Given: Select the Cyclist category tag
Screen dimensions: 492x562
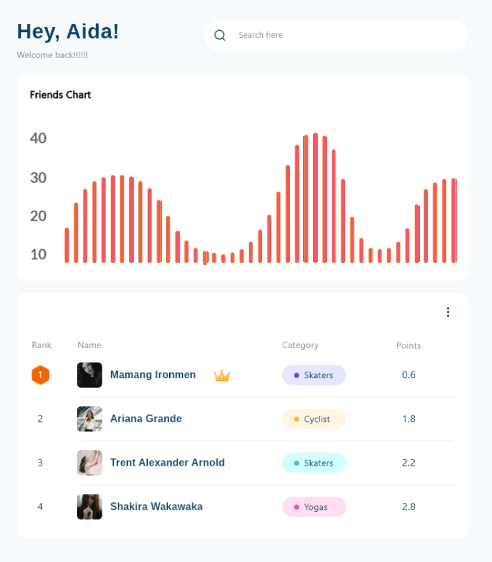Looking at the screenshot, I should (x=314, y=419).
